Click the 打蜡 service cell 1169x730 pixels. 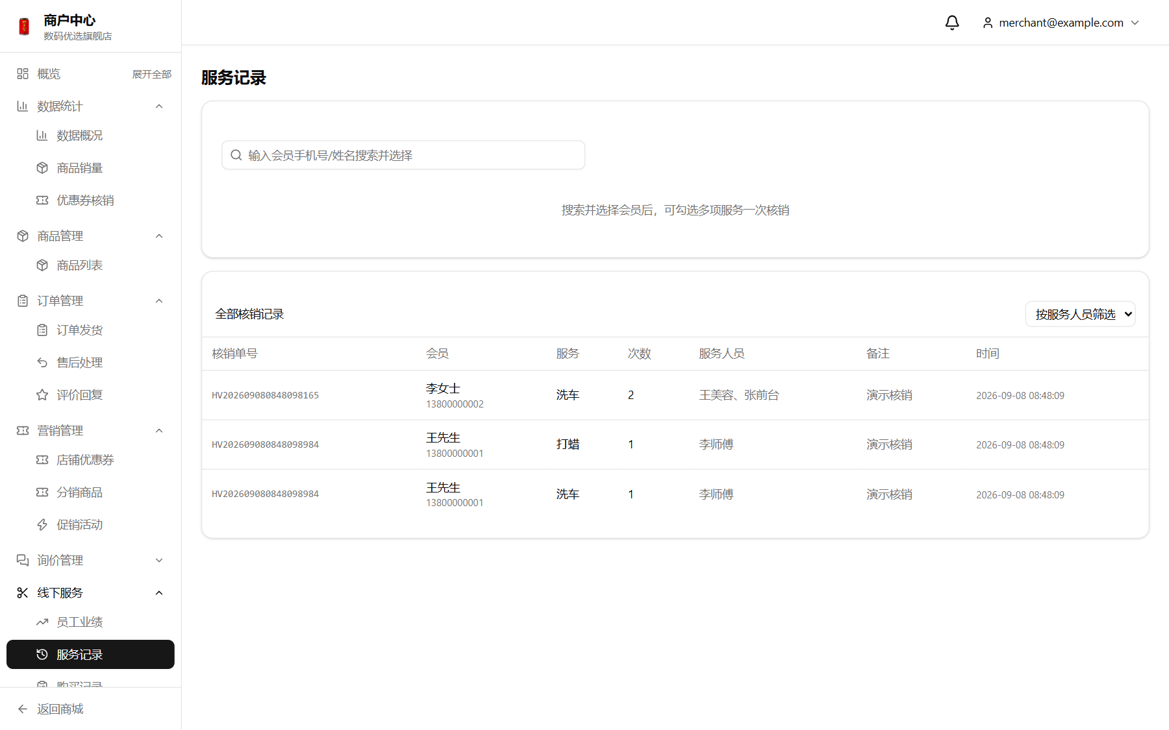(x=568, y=444)
